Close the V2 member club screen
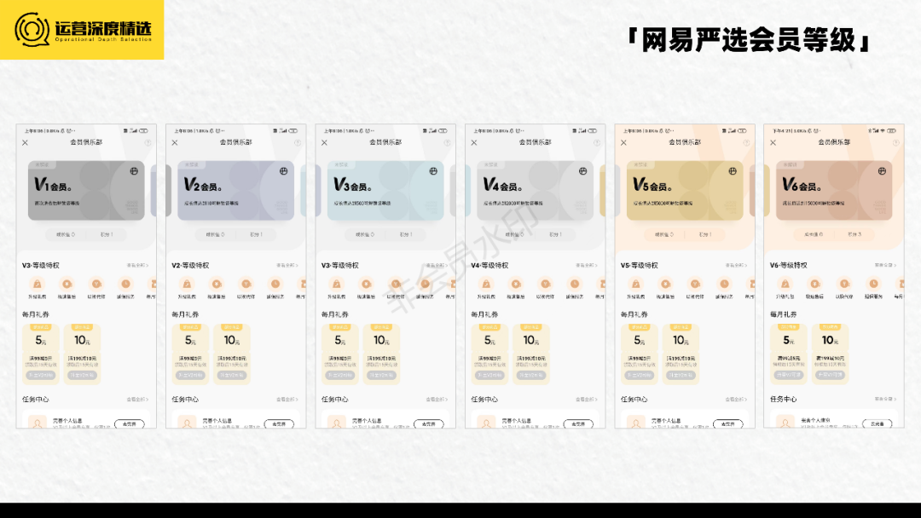 click(x=175, y=142)
